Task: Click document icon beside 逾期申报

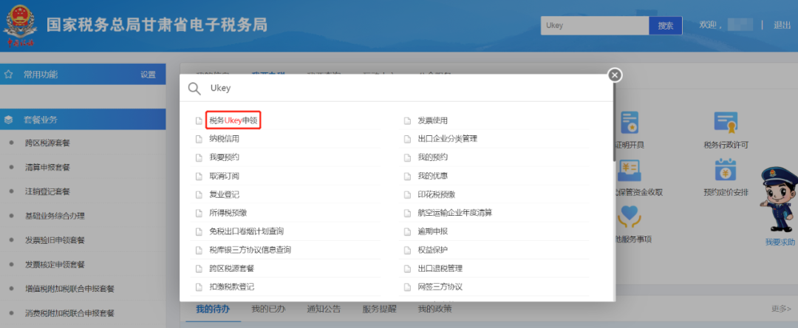Action: pos(407,231)
